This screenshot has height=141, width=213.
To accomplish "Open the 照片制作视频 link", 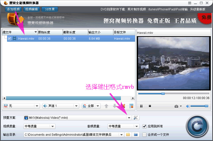I will (x=137, y=9).
